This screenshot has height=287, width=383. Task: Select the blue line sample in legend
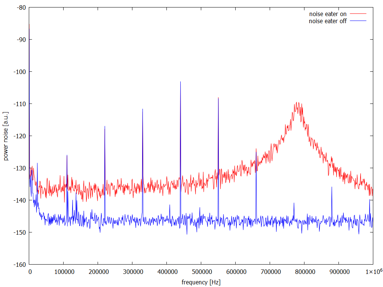coord(358,21)
